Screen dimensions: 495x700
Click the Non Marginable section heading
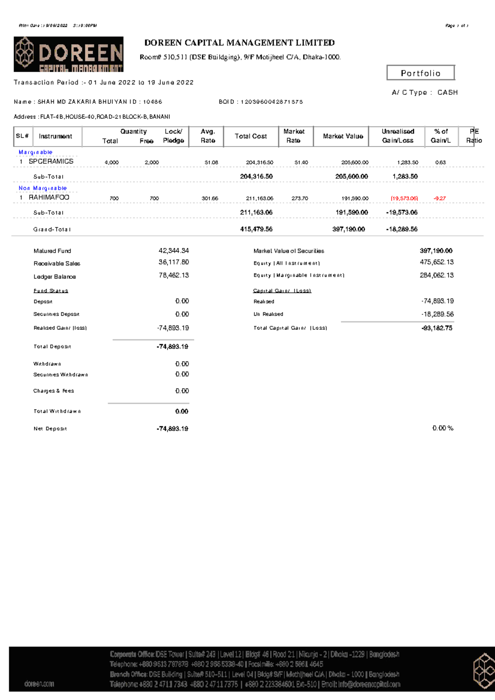(x=42, y=188)
